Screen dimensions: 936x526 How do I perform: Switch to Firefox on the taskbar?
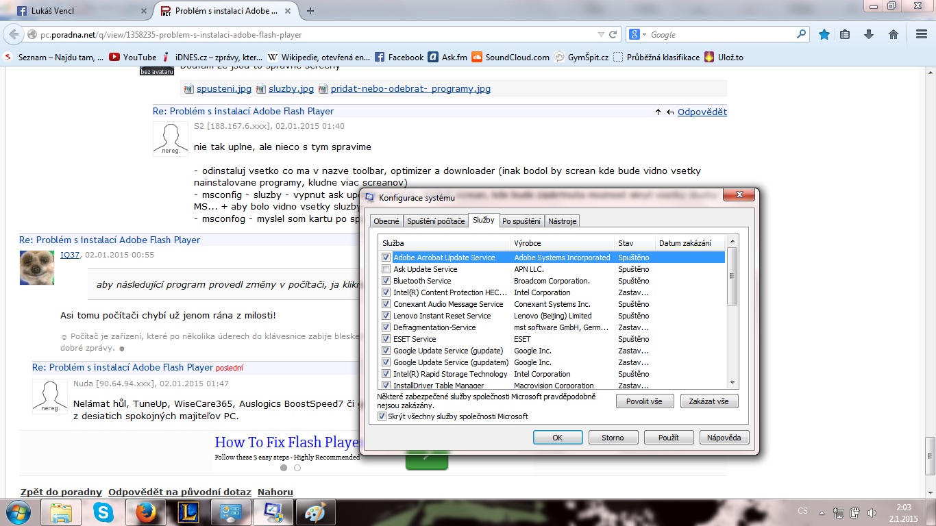click(147, 512)
